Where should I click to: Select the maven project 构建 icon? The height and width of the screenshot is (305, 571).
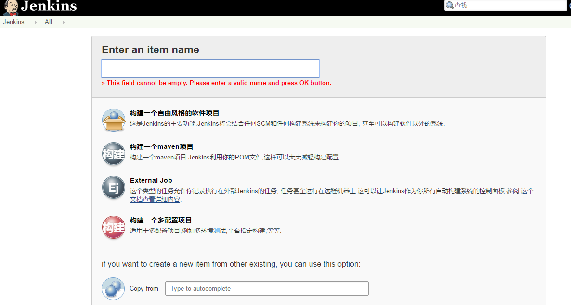tap(114, 154)
